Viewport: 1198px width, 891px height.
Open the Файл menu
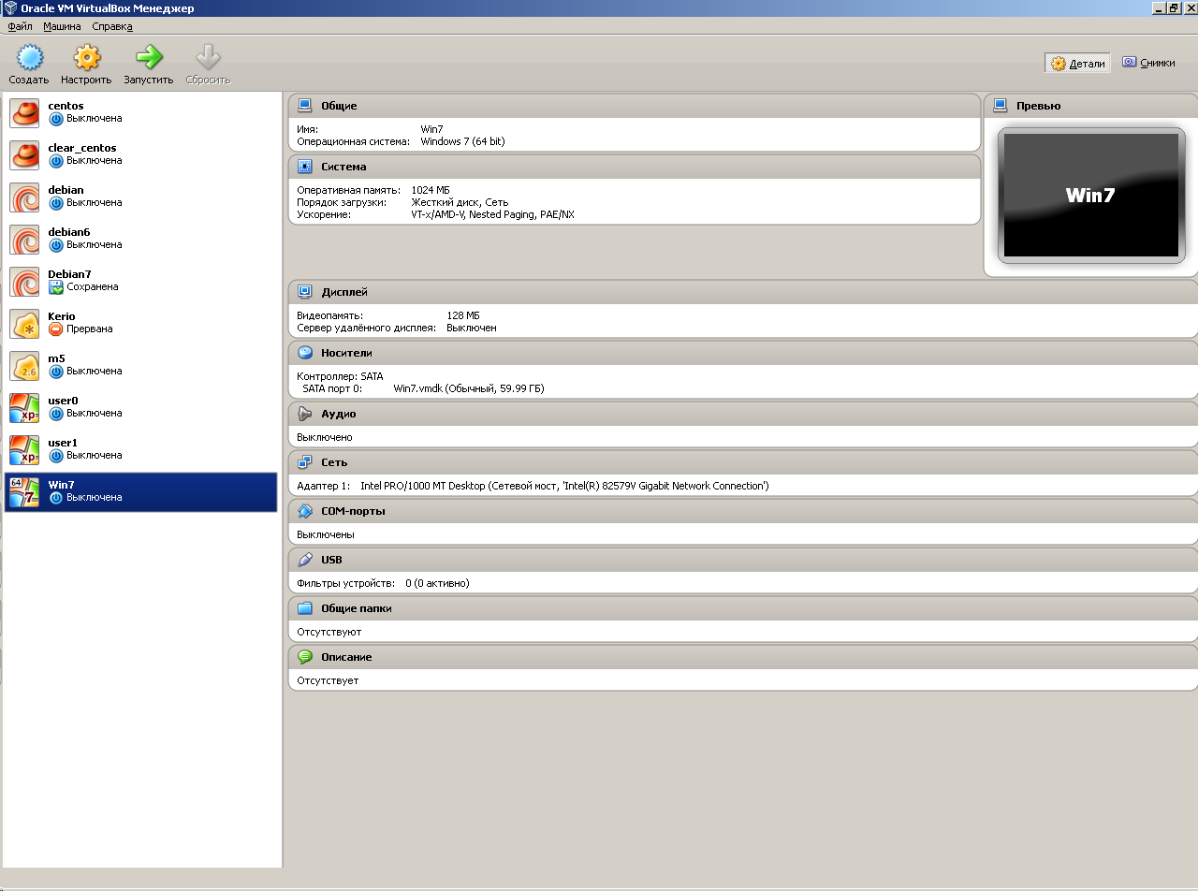(x=20, y=26)
